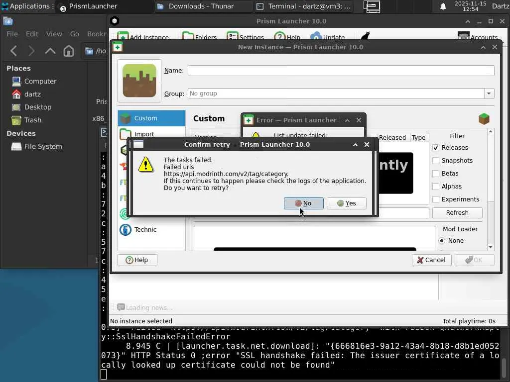Enable the Alphas filter checkbox
Screen dimensions: 510x382
(435, 187)
